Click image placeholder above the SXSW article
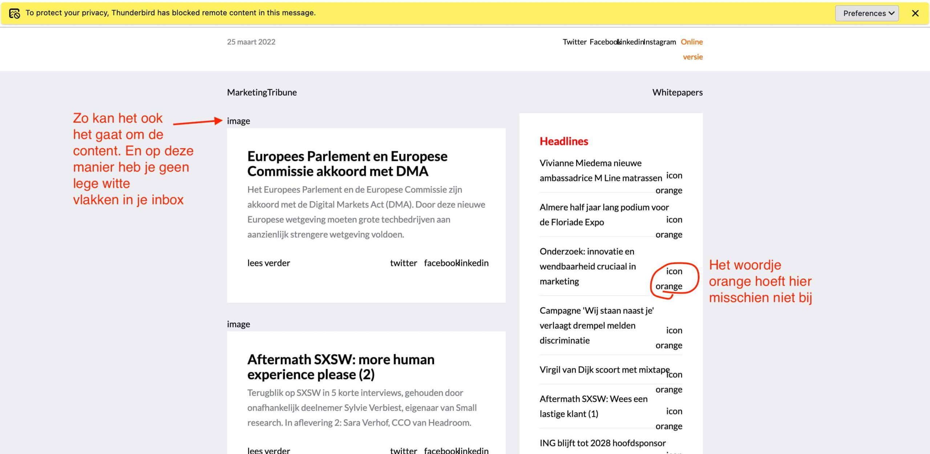 (238, 324)
